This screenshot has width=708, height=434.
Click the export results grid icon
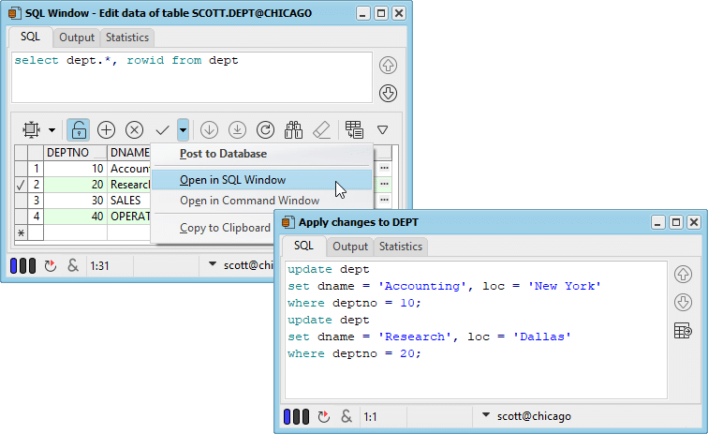click(x=354, y=129)
